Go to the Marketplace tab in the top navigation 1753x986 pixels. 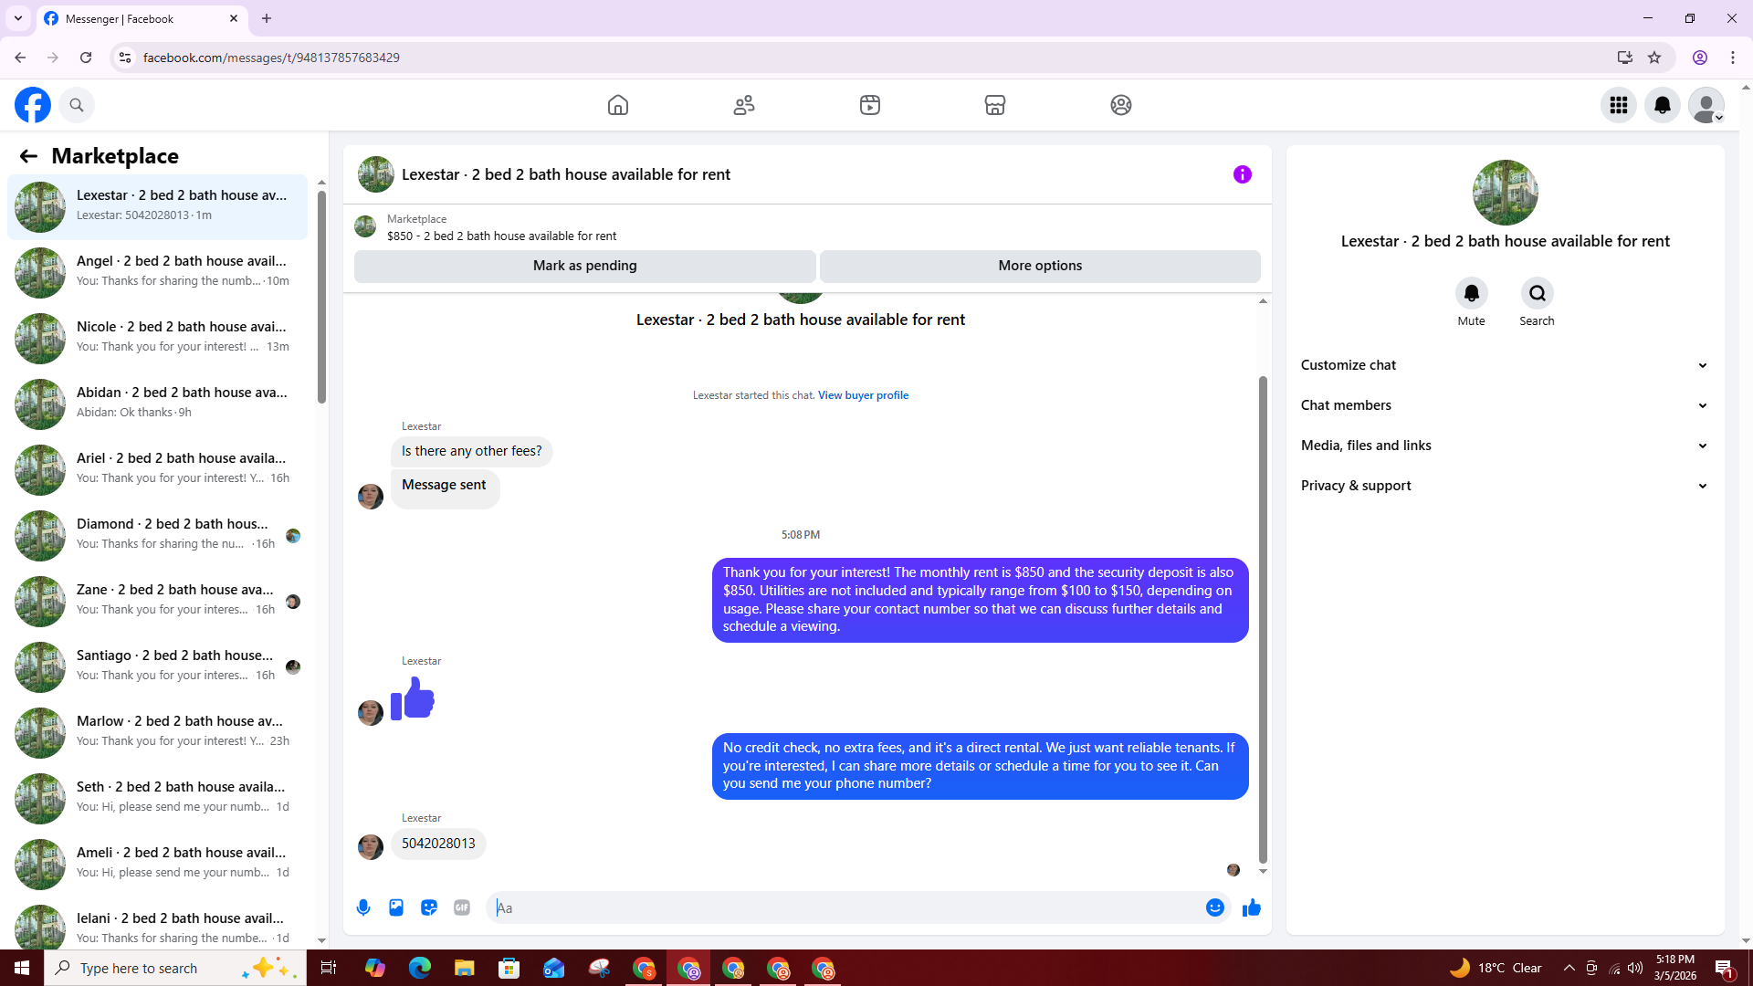tap(994, 105)
